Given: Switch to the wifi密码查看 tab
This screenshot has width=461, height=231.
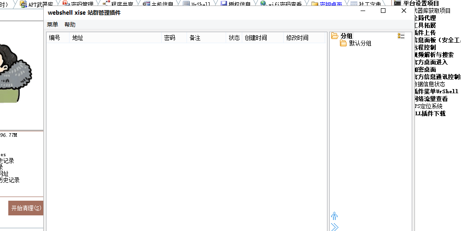Looking at the screenshot, I should pyautogui.click(x=281, y=4).
